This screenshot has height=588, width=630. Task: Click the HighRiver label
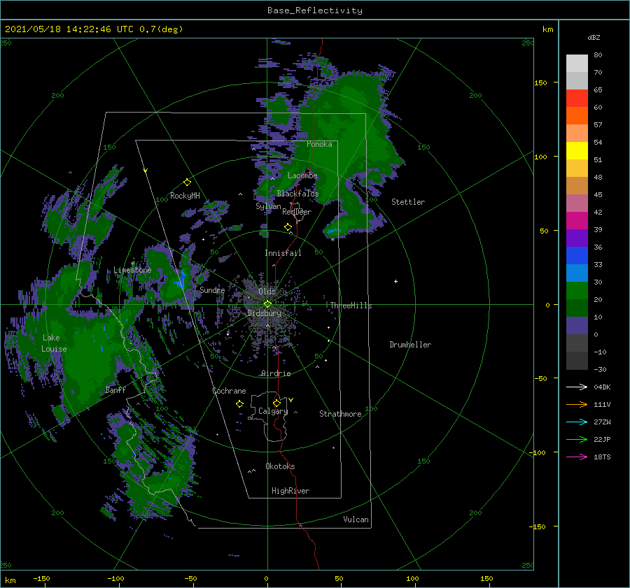tap(290, 491)
